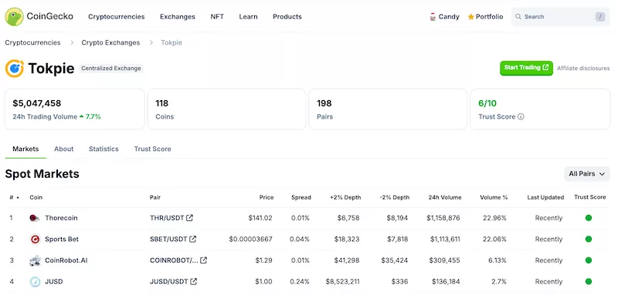Click the Portfolio star icon

click(470, 17)
